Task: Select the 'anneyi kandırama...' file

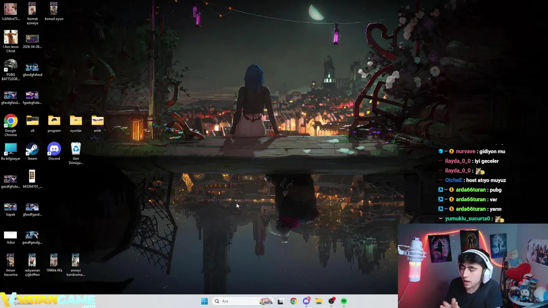Action: click(x=76, y=265)
